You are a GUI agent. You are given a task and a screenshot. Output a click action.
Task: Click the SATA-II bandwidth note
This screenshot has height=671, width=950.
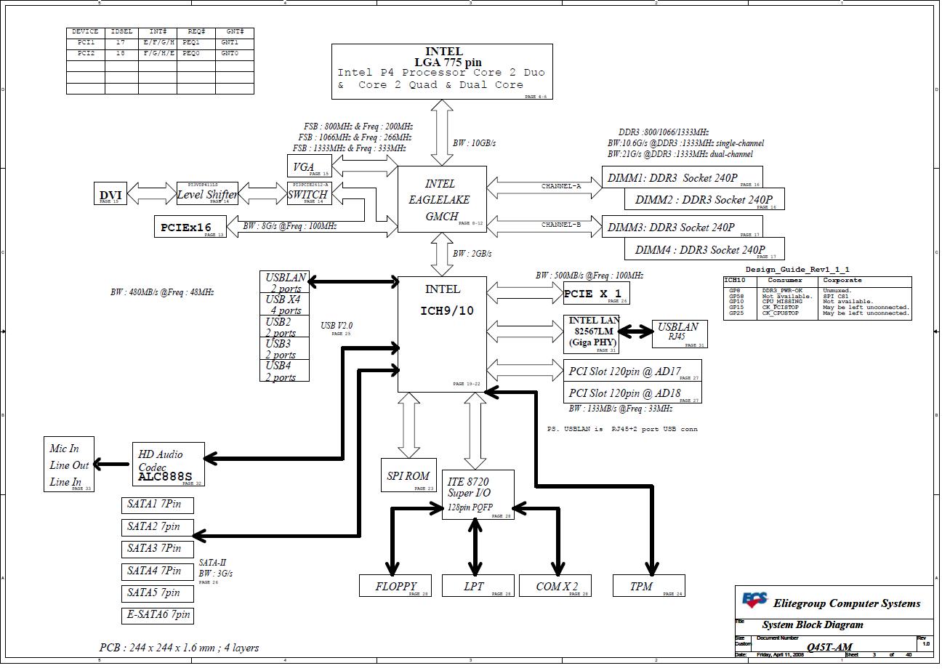coord(216,568)
